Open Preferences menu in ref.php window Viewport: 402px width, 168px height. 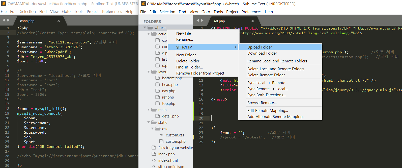(251, 12)
